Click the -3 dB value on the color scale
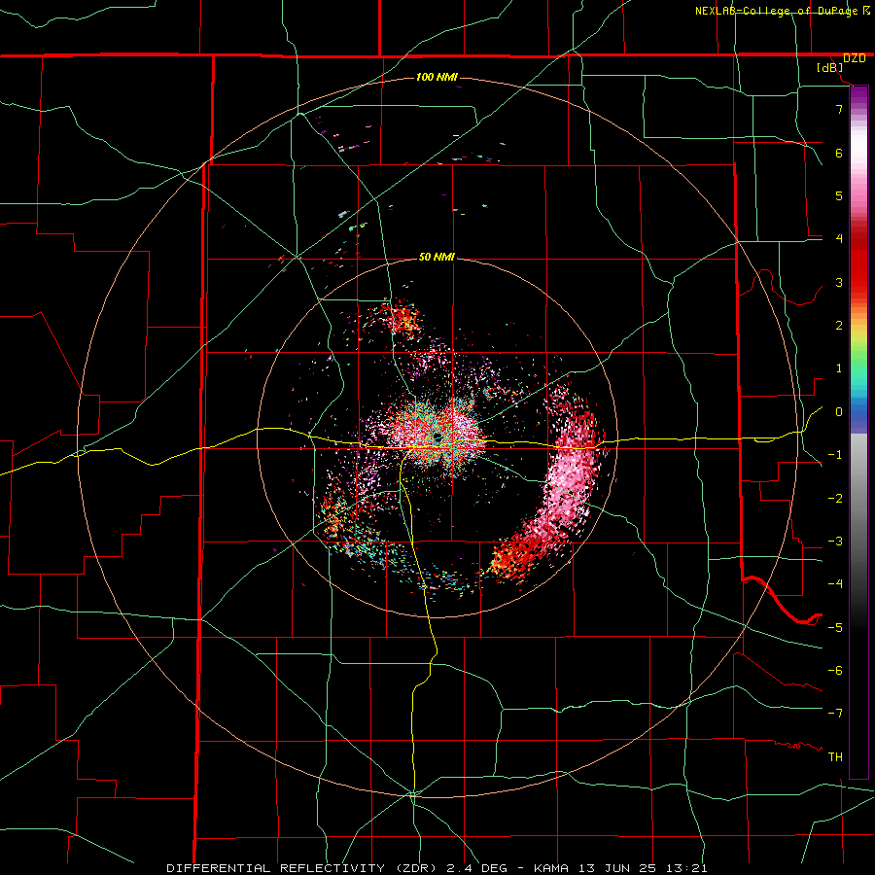 click(x=835, y=542)
